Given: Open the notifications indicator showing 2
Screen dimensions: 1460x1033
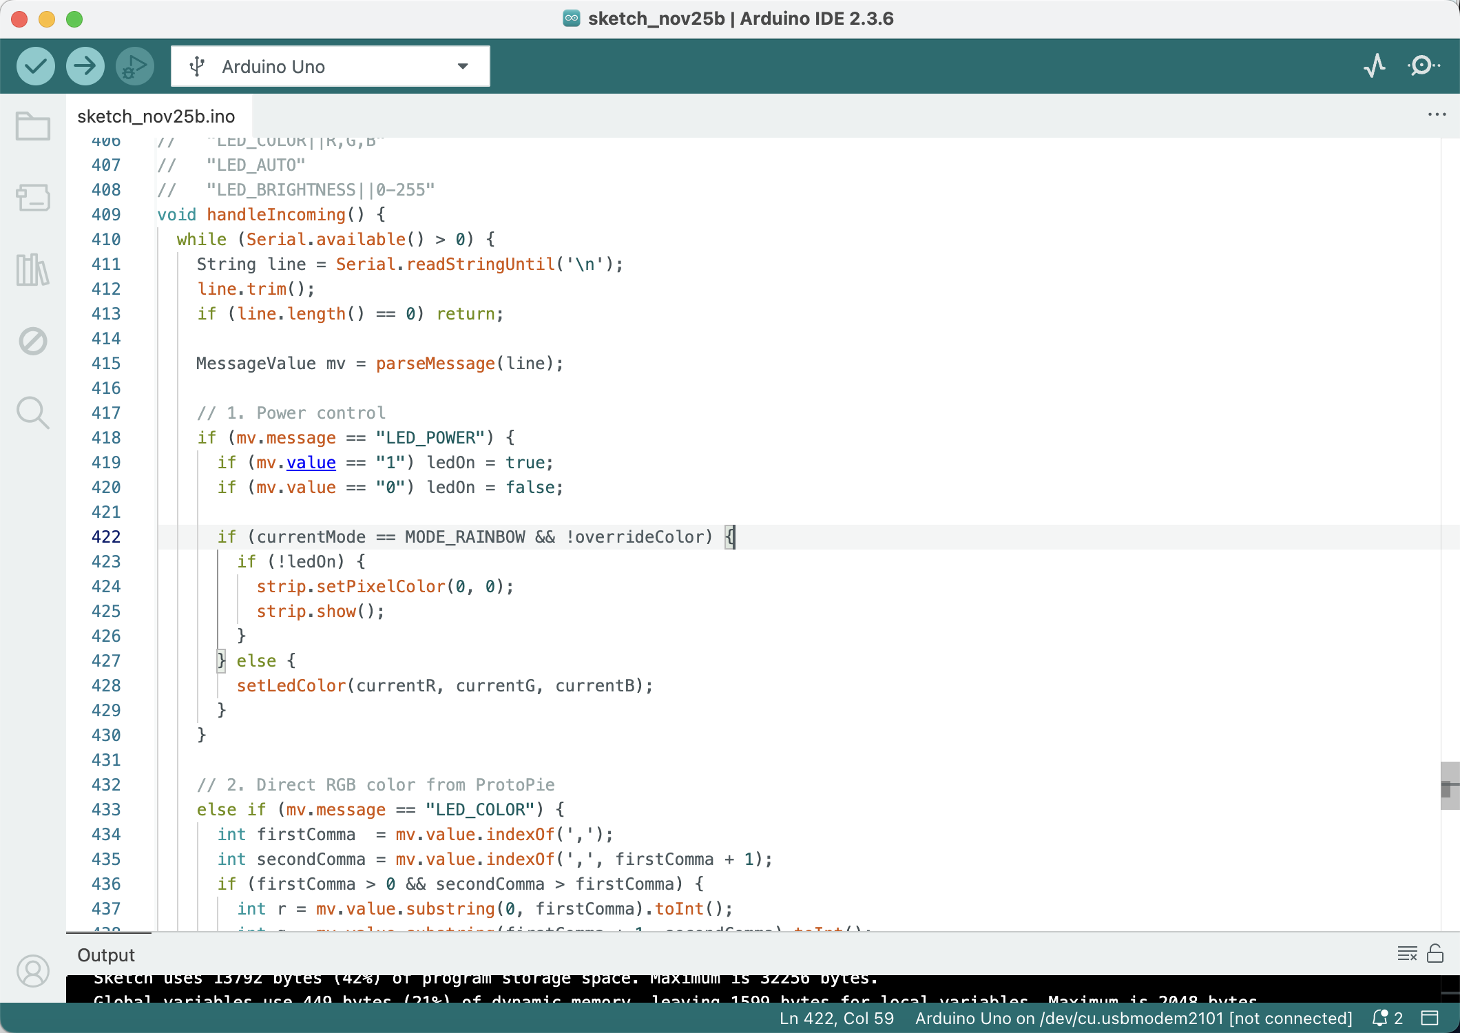Looking at the screenshot, I should [x=1387, y=1018].
